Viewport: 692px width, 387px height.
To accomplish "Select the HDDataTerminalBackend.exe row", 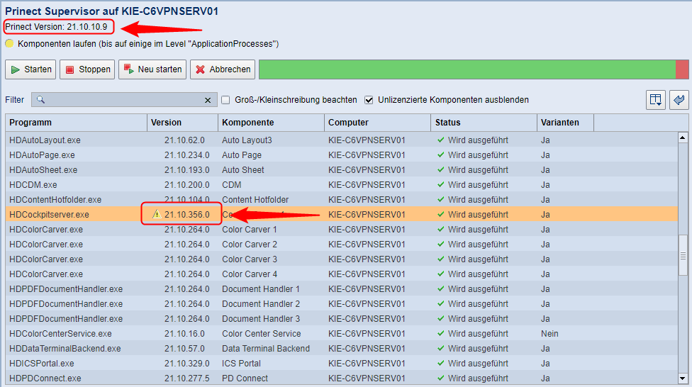I will click(342, 349).
